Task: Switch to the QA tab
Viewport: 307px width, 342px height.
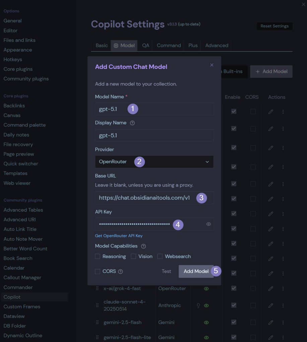Action: (145, 45)
